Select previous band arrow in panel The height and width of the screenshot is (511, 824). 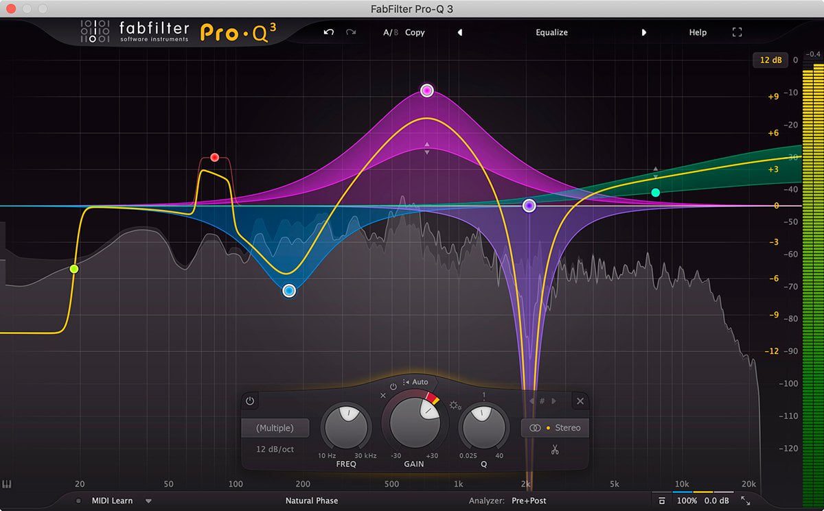[x=531, y=401]
